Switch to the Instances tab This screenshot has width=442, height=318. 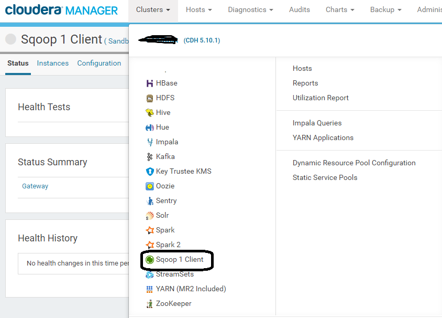point(52,63)
